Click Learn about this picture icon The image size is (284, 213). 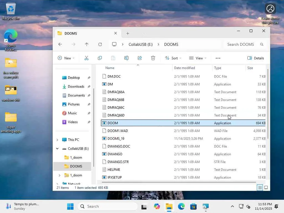coord(270,9)
